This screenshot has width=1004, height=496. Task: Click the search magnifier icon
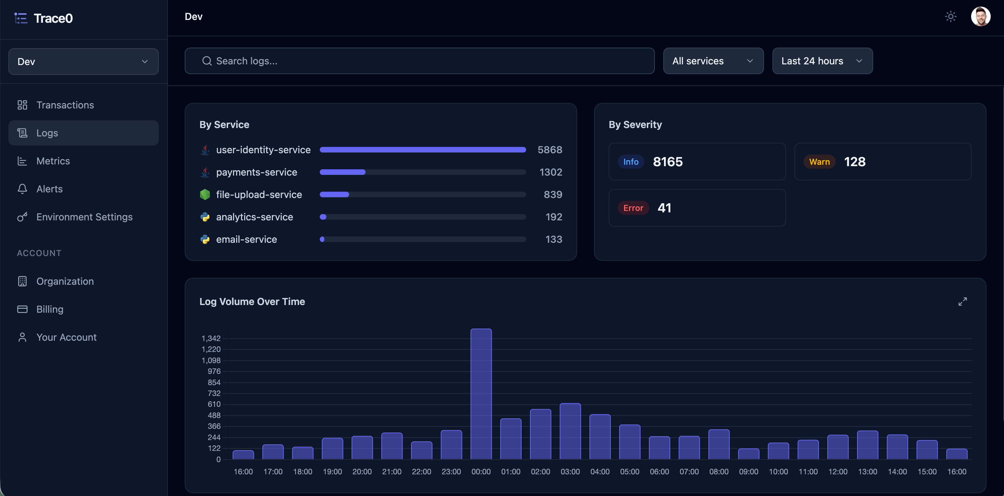point(207,61)
